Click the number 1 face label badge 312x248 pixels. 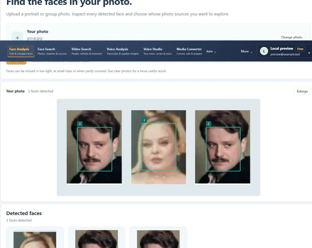144,120
